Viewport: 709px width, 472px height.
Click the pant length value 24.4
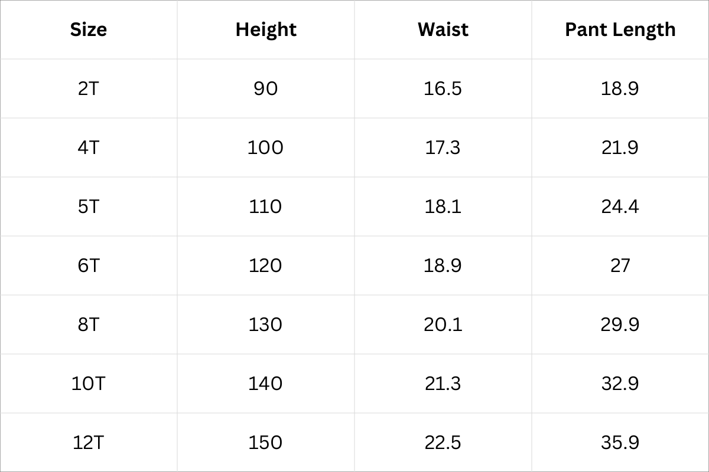pyautogui.click(x=620, y=206)
